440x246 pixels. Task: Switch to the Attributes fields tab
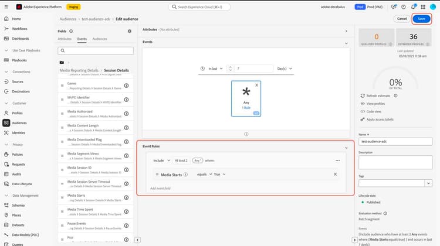[x=65, y=39]
